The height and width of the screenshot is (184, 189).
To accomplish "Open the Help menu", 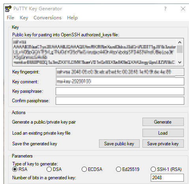I will pos(72,18).
